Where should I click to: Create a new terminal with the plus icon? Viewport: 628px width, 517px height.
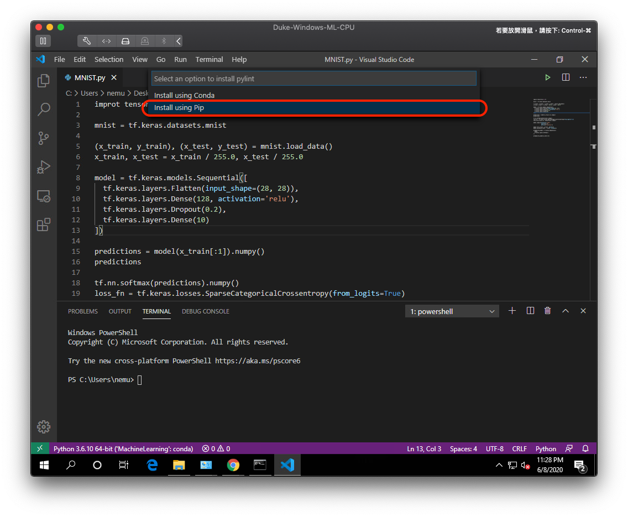pyautogui.click(x=511, y=311)
